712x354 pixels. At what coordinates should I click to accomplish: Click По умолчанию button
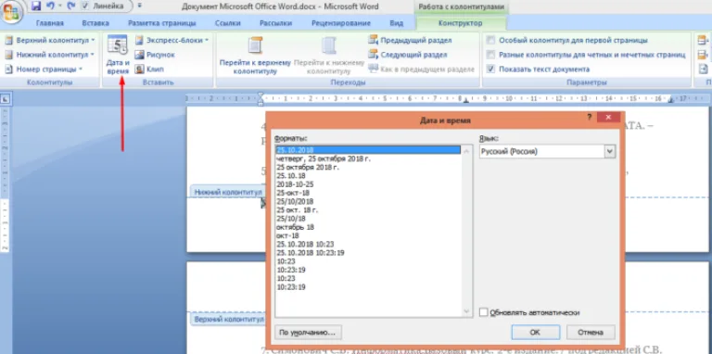click(308, 332)
